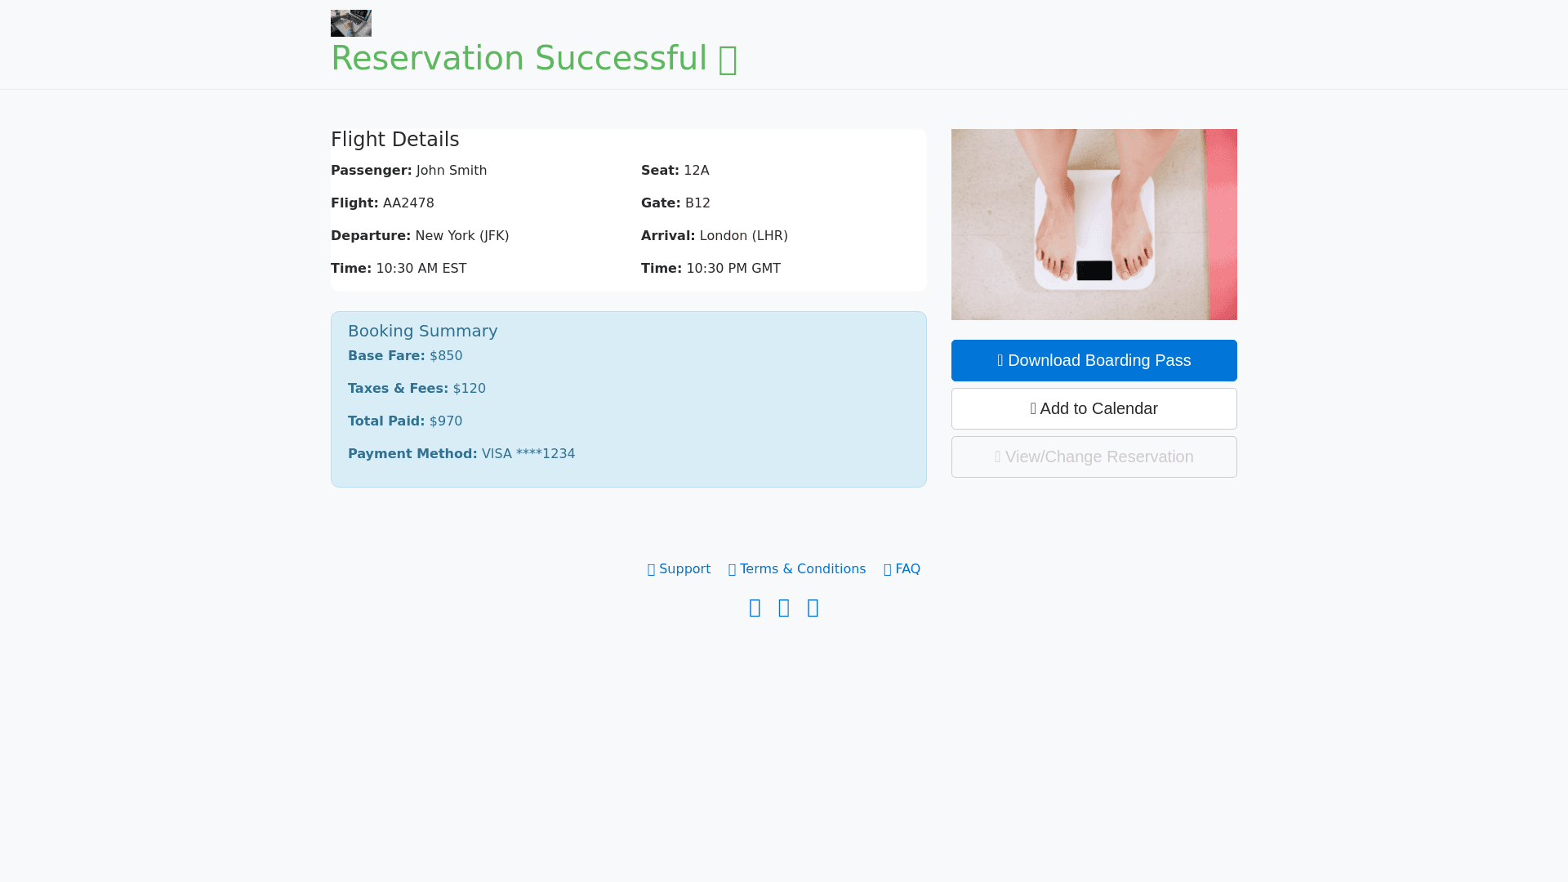Image resolution: width=1568 pixels, height=882 pixels.
Task: Click the last (rightmost) footer social icon
Action: pyautogui.click(x=813, y=608)
